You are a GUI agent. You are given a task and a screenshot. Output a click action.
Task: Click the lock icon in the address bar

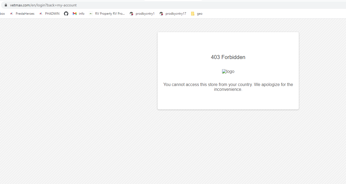(6, 5)
